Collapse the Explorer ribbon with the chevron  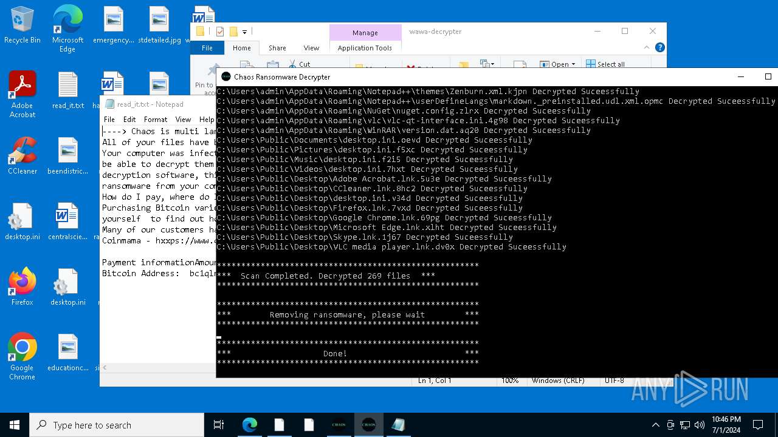click(x=647, y=47)
